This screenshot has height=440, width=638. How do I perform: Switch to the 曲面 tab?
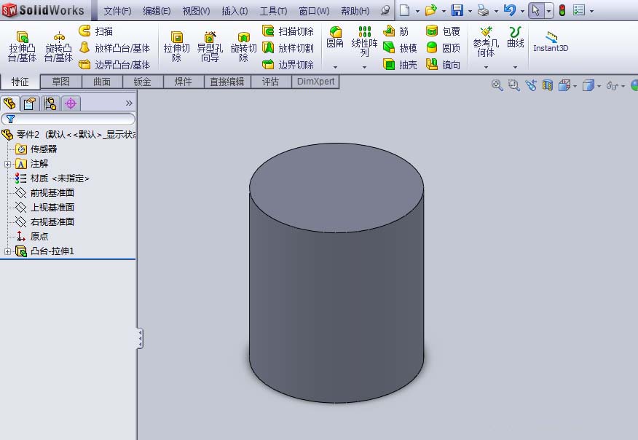click(102, 82)
